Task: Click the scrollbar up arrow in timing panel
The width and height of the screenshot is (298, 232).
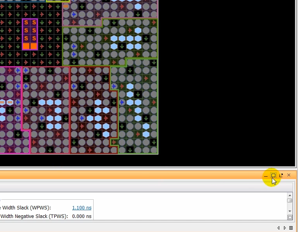Action: (x=290, y=195)
